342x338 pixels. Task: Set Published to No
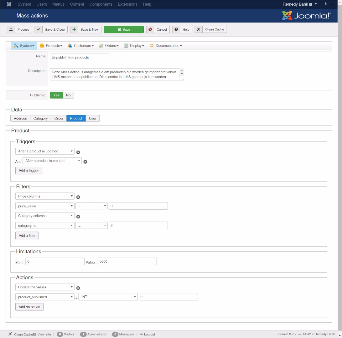click(x=68, y=95)
